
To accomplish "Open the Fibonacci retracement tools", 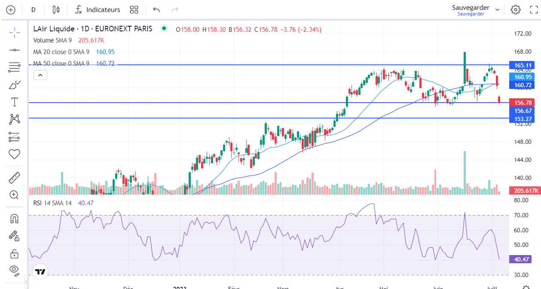I will (14, 67).
